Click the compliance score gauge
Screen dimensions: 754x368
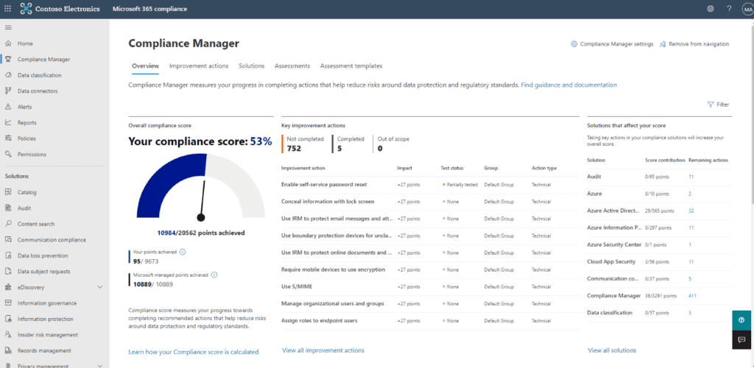point(201,188)
